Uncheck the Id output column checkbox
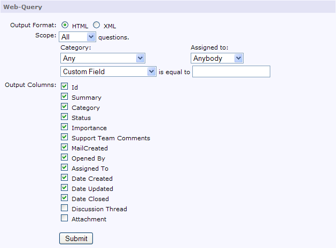Screen dimensions: 336x248 pos(64,86)
